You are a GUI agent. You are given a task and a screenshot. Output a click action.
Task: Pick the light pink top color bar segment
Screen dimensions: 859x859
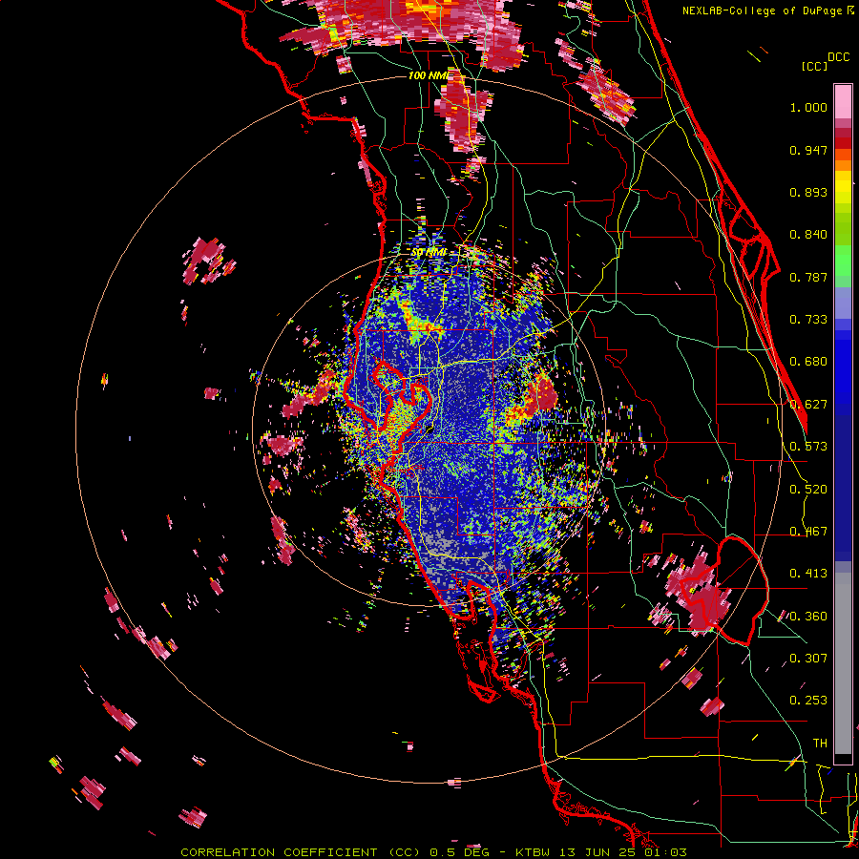click(x=843, y=101)
